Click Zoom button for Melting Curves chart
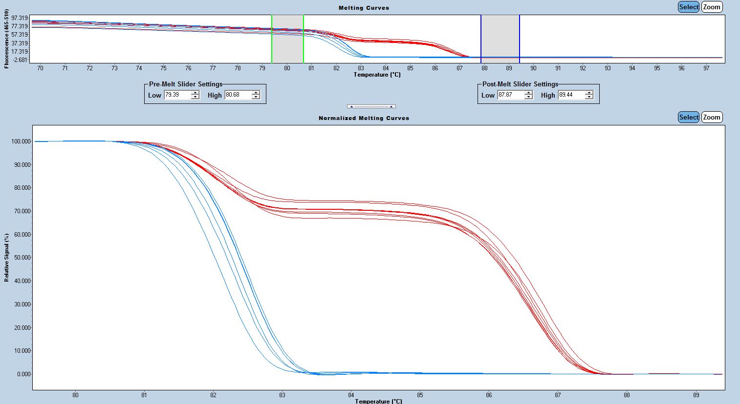The width and height of the screenshot is (740, 404). pyautogui.click(x=711, y=7)
